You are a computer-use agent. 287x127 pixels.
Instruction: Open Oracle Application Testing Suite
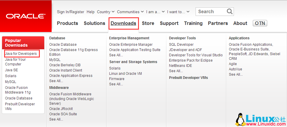135,50
